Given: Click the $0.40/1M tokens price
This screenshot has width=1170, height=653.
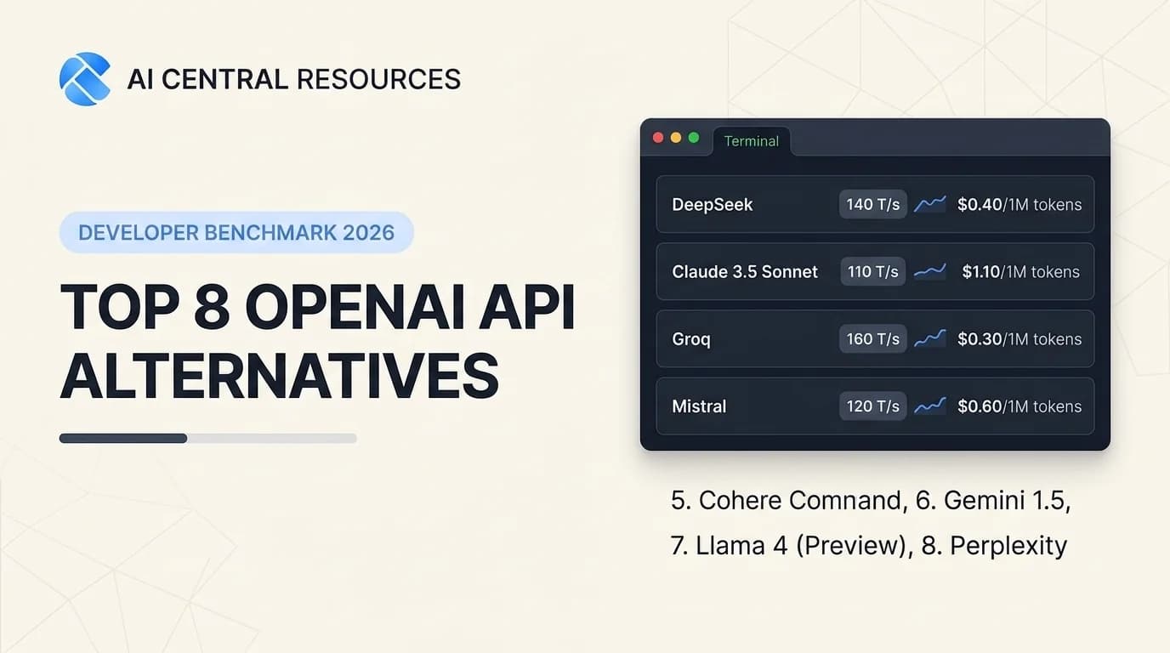Looking at the screenshot, I should click(1019, 204).
